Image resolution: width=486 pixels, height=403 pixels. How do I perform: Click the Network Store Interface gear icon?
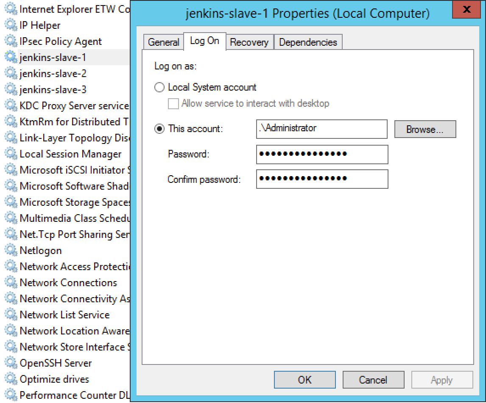(x=11, y=347)
